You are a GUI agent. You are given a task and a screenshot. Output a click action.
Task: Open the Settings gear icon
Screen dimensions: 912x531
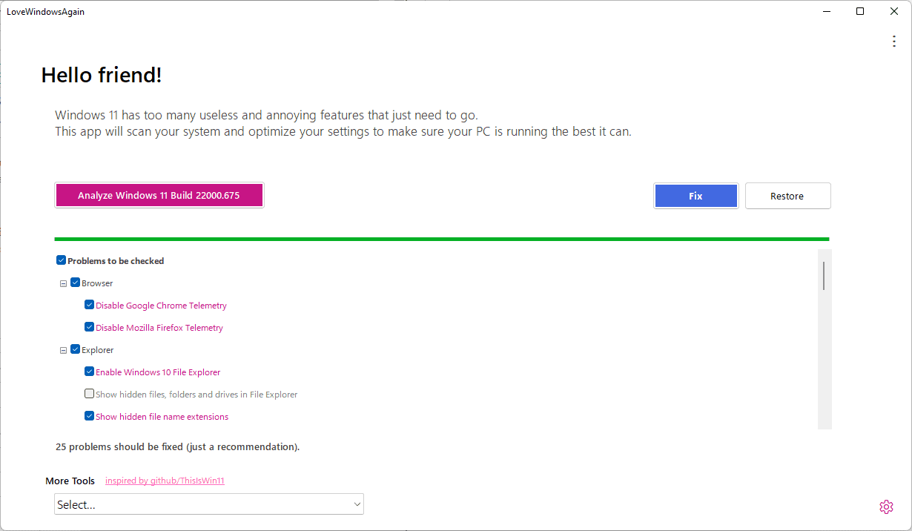886,507
